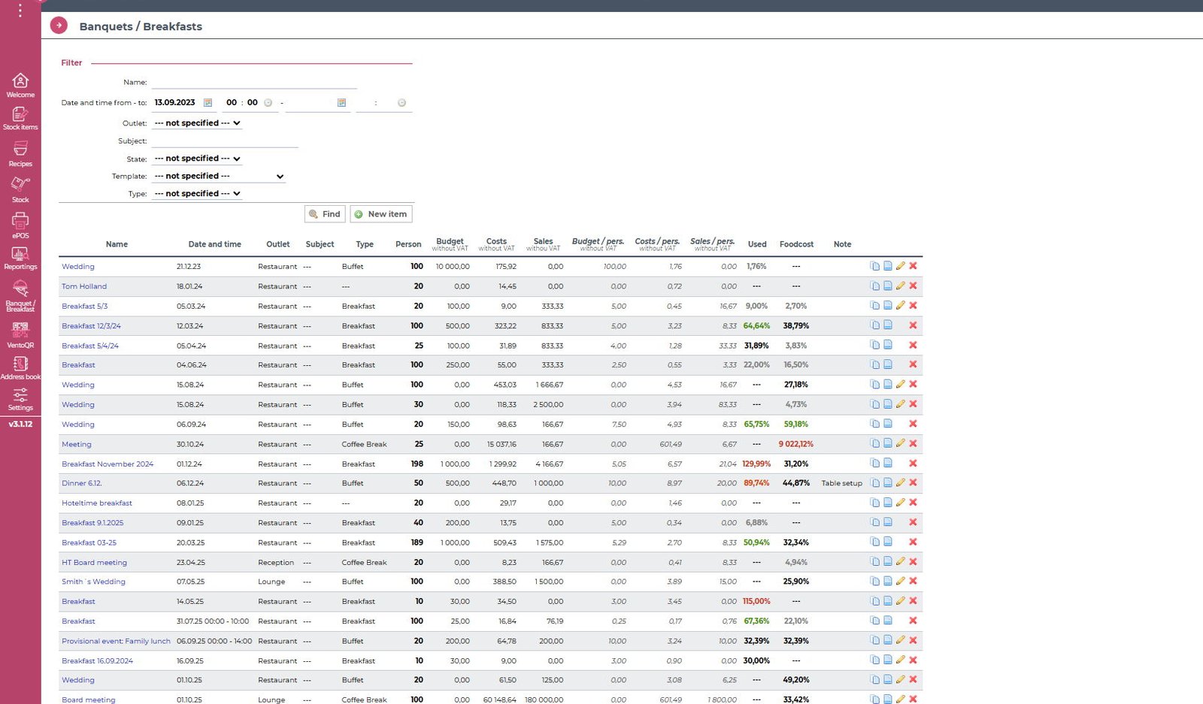Open Address book in the sidebar

(x=20, y=368)
